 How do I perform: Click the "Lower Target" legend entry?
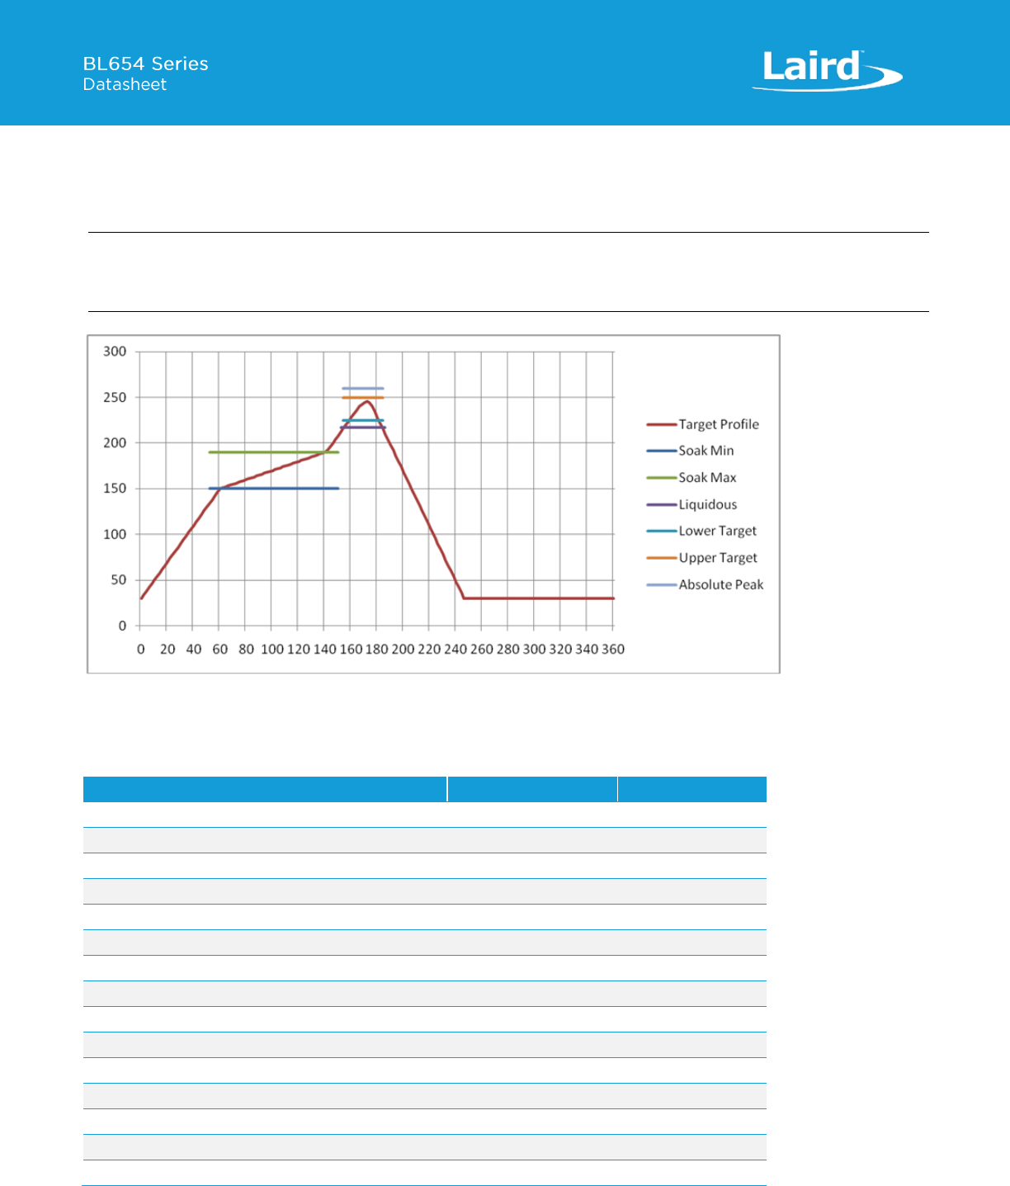[702, 531]
